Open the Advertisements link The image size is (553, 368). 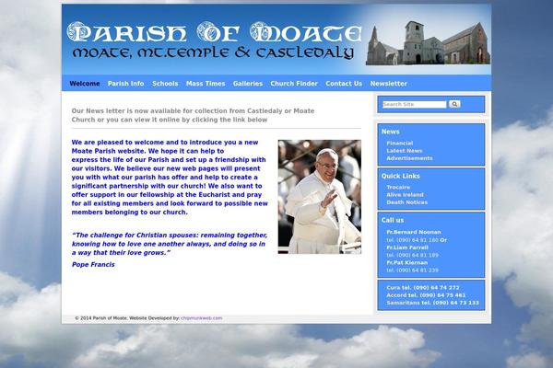click(409, 158)
